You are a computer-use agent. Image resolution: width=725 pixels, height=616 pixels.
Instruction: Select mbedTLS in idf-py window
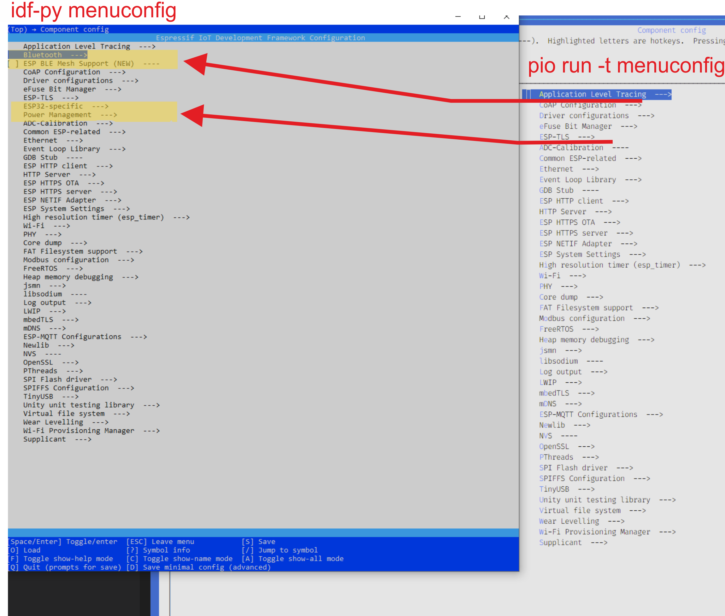pyautogui.click(x=51, y=320)
